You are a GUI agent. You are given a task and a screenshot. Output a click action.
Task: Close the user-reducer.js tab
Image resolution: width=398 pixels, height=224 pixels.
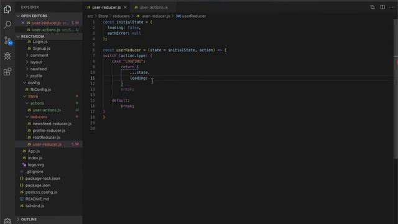click(x=125, y=7)
